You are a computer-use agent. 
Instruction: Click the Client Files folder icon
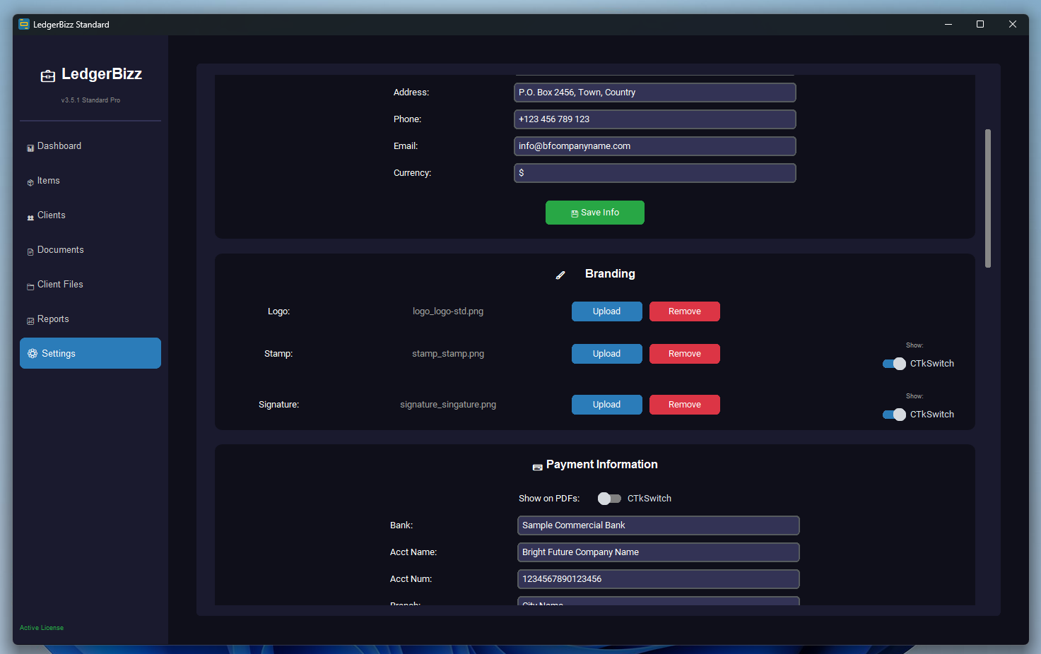coord(30,286)
